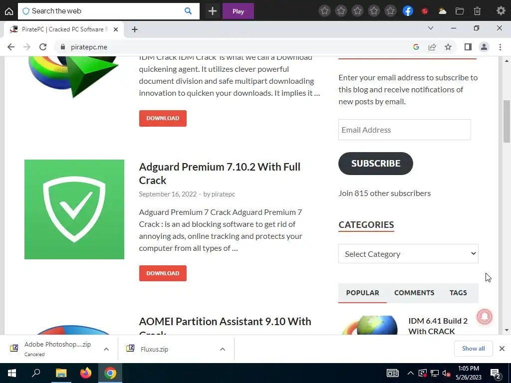Click the Facebook icon in top toolbar
This screenshot has height=383, width=511.
[x=408, y=11]
